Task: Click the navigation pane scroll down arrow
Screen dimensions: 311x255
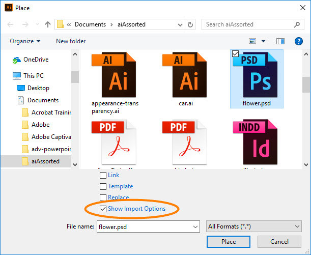Action: (x=75, y=164)
